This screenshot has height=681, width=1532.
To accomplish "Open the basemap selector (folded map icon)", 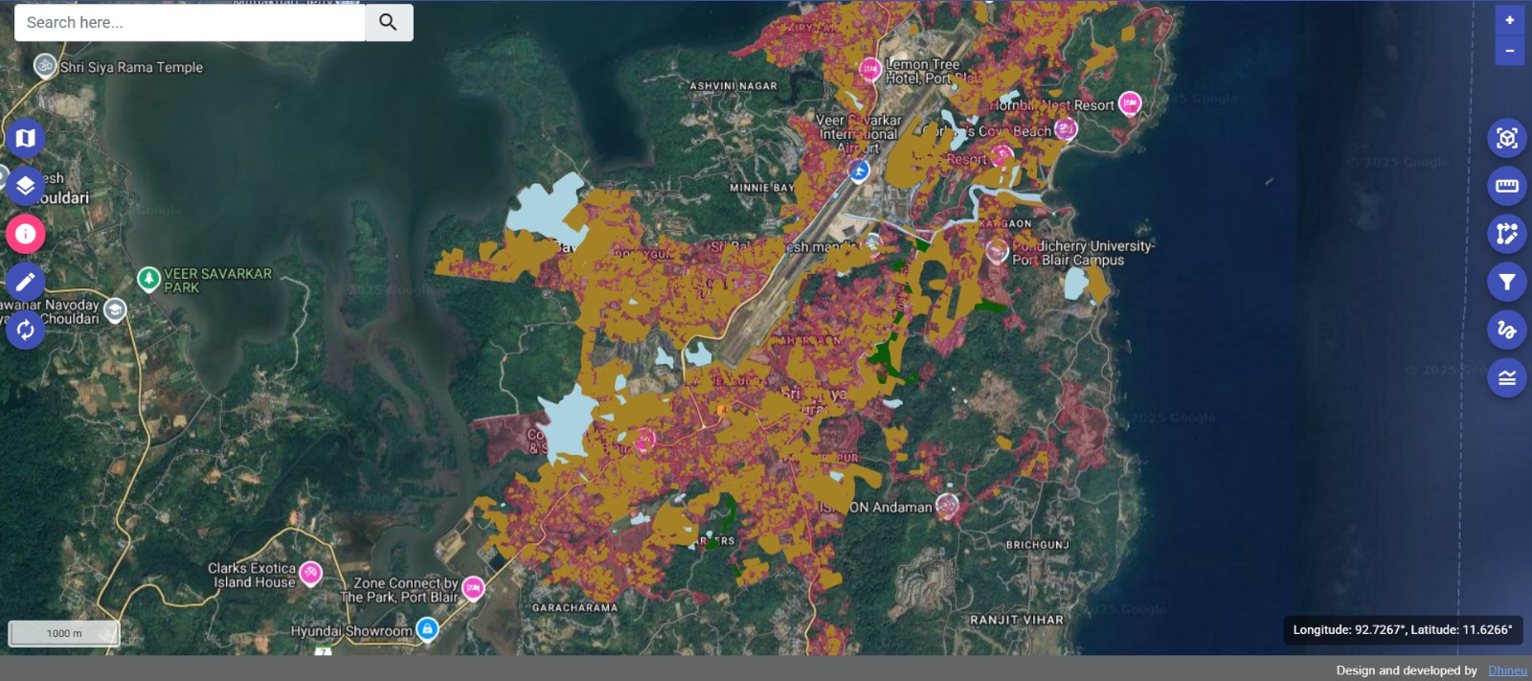I will [x=26, y=138].
